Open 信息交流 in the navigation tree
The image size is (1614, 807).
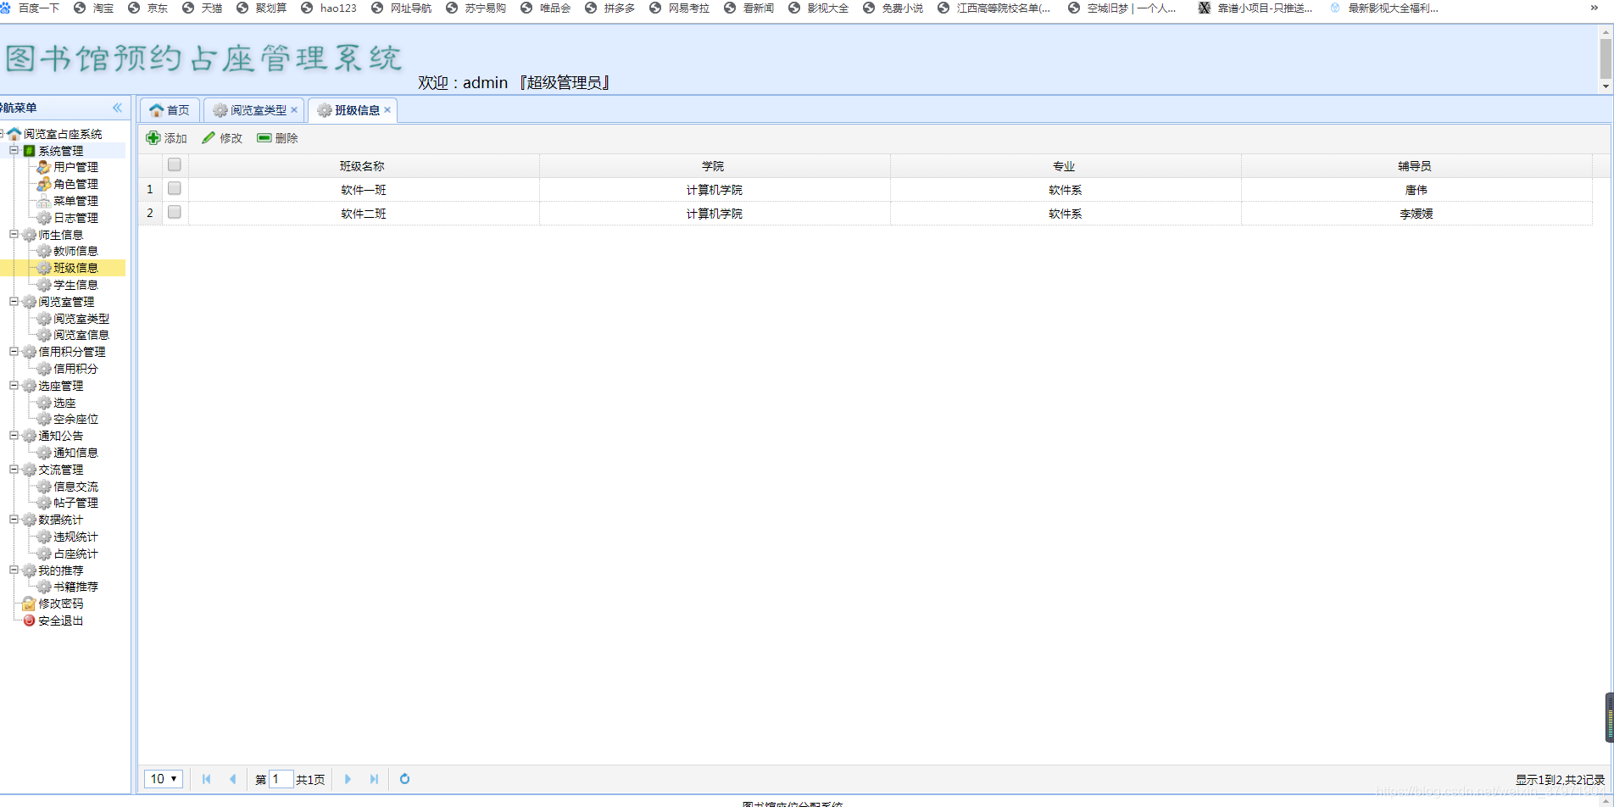coord(75,487)
